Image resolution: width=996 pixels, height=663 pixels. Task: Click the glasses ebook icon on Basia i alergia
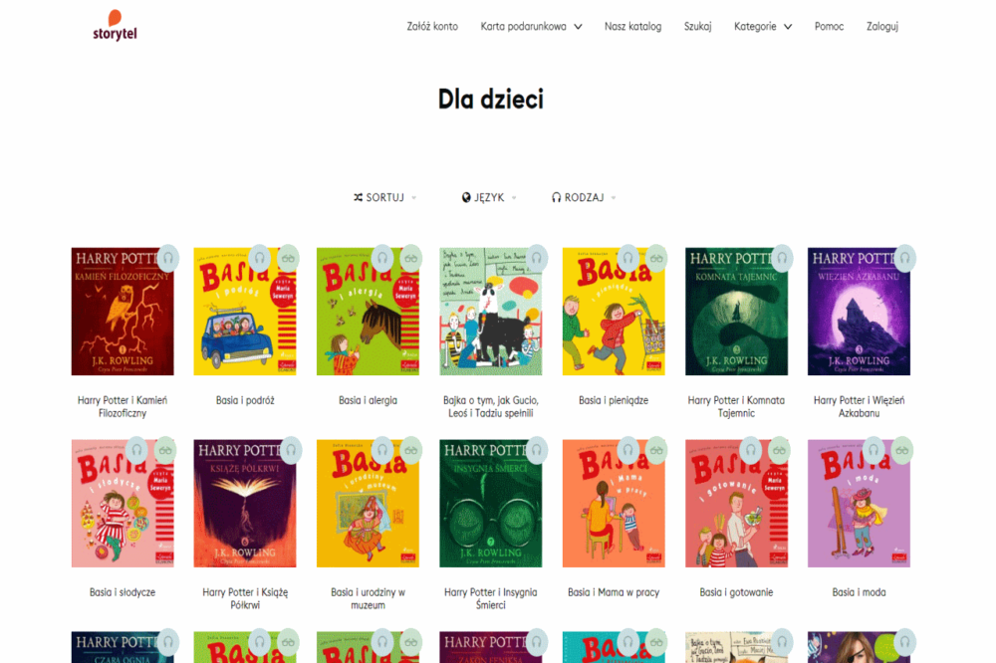click(411, 259)
